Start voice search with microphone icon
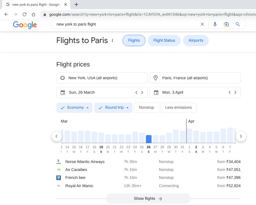This screenshot has height=205, width=256. 215,24
